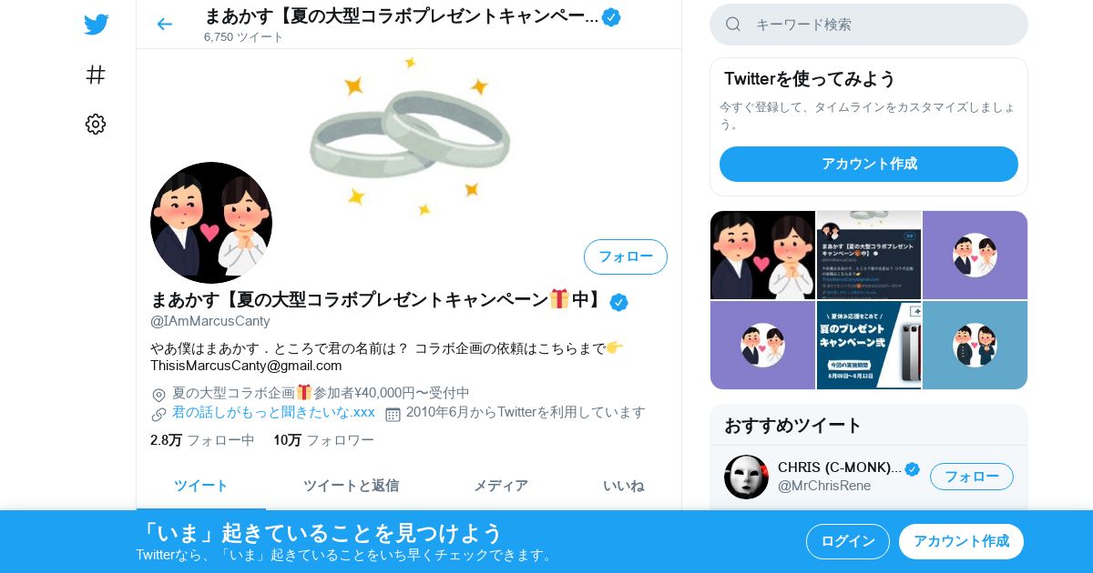Open the メディア tab
Screen dimensions: 1093x573
pyautogui.click(x=500, y=486)
